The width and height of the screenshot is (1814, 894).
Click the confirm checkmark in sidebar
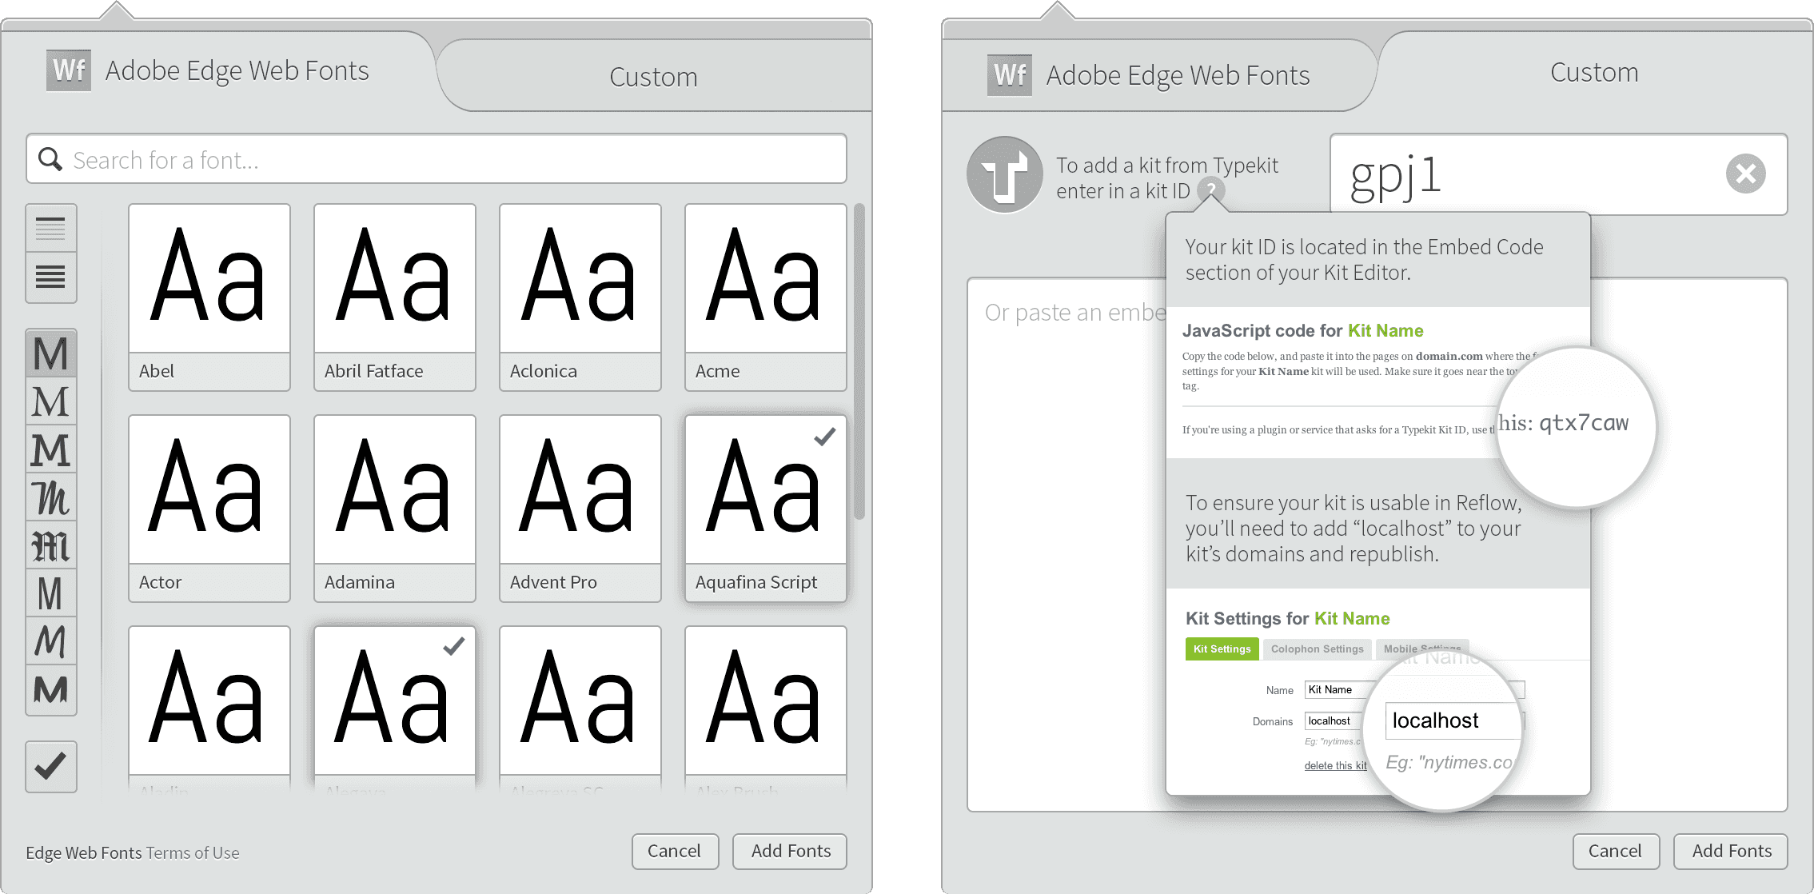coord(49,764)
